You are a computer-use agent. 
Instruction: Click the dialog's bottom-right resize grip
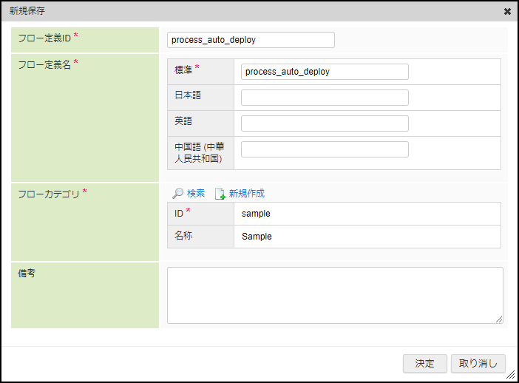[x=510, y=375]
